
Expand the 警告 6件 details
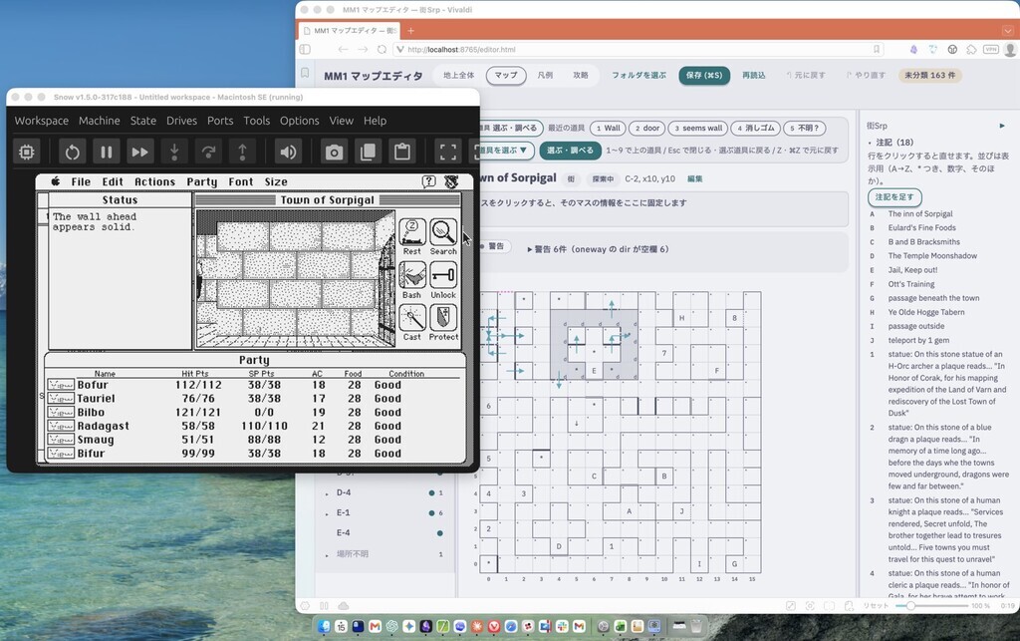tap(598, 249)
